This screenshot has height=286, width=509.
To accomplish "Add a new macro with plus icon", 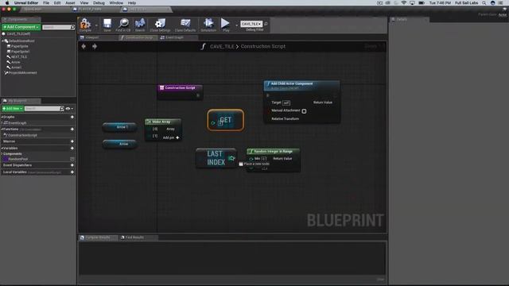I will click(72, 141).
